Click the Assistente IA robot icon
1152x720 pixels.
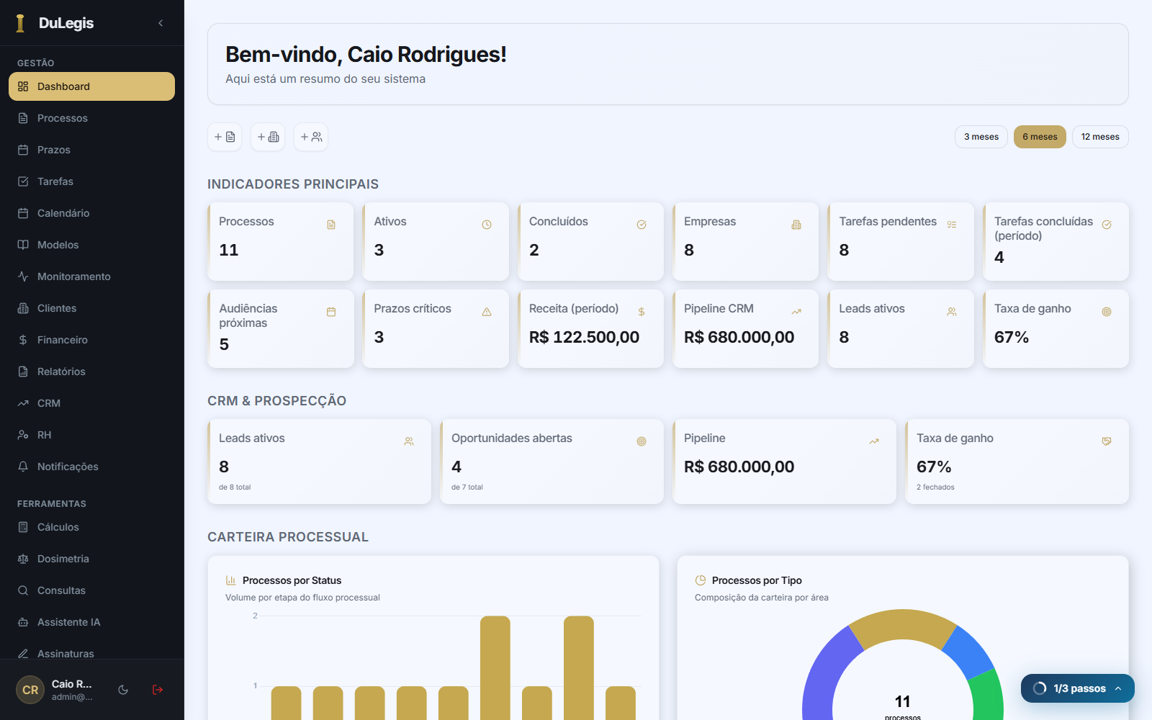(x=23, y=622)
